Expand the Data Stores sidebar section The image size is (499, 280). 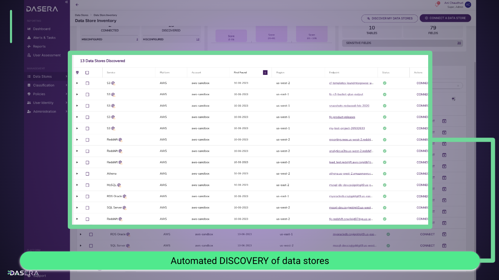[42, 76]
